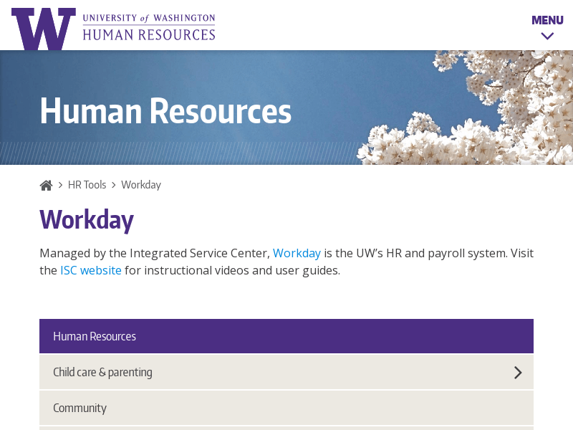The image size is (573, 430).
Task: Open the University of Washington Human Resources wordmark
Action: [x=149, y=27]
